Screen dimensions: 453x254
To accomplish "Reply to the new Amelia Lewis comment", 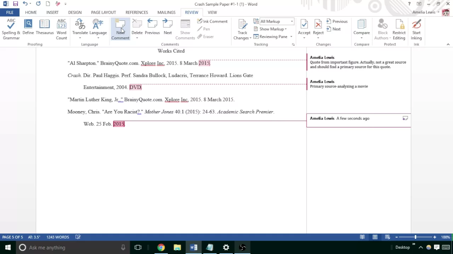I will point(405,118).
